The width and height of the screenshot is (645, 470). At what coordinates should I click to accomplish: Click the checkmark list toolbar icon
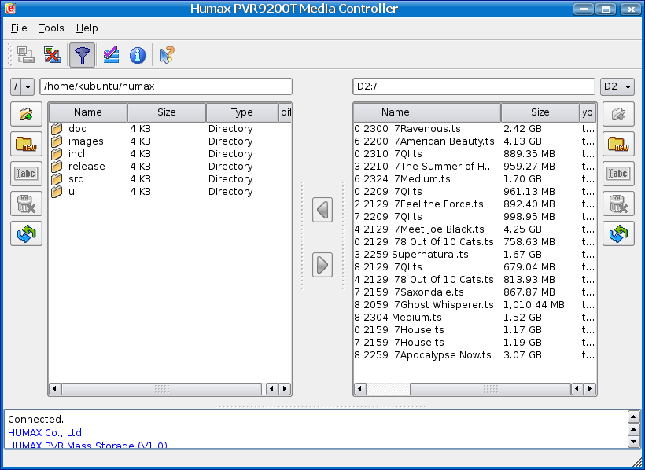(x=111, y=55)
